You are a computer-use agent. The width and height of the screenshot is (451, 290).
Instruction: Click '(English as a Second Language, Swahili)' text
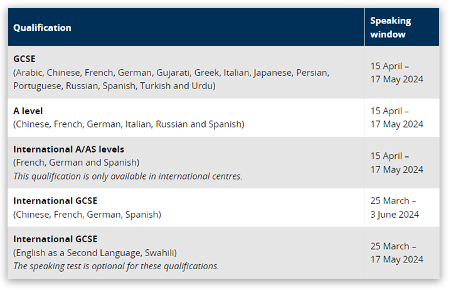[x=95, y=252]
